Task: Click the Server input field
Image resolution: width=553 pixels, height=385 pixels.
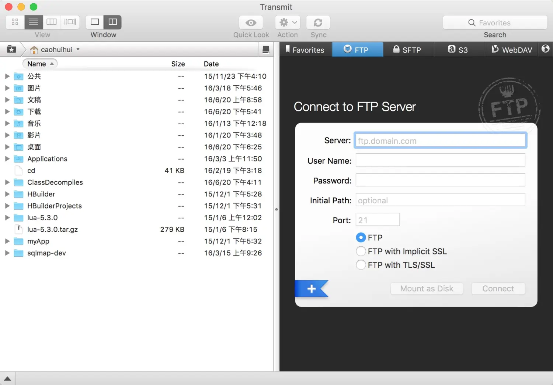Action: 440,140
